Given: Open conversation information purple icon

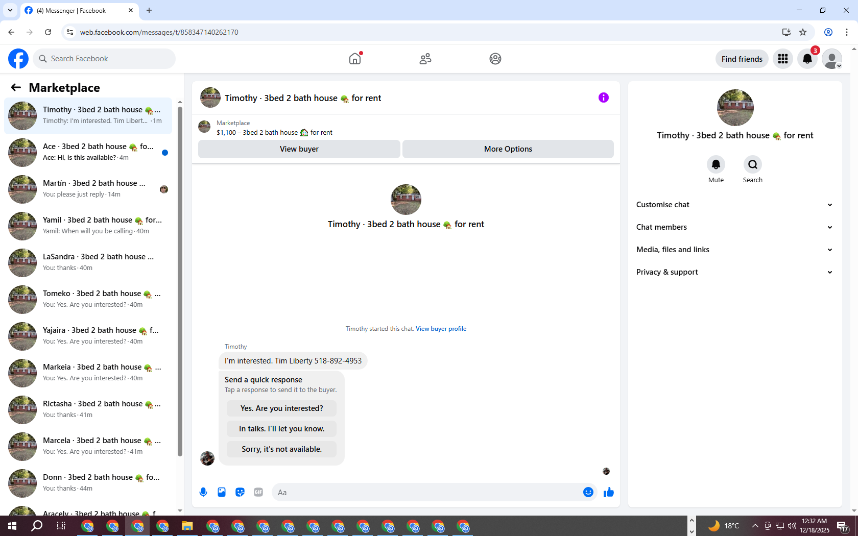Looking at the screenshot, I should (604, 98).
